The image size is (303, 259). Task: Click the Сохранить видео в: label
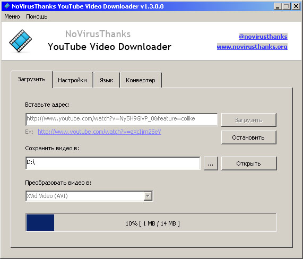(52, 148)
